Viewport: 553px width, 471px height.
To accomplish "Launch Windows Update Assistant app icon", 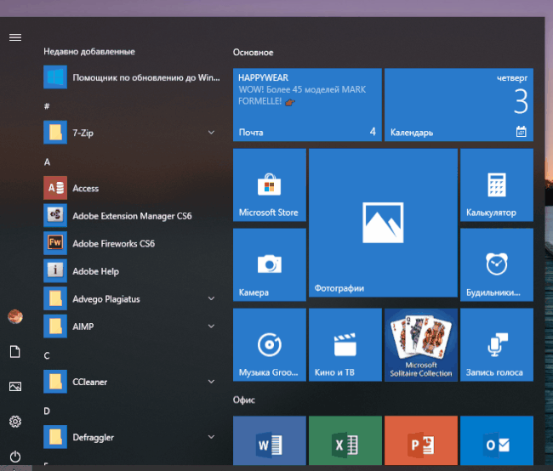I will tap(55, 77).
